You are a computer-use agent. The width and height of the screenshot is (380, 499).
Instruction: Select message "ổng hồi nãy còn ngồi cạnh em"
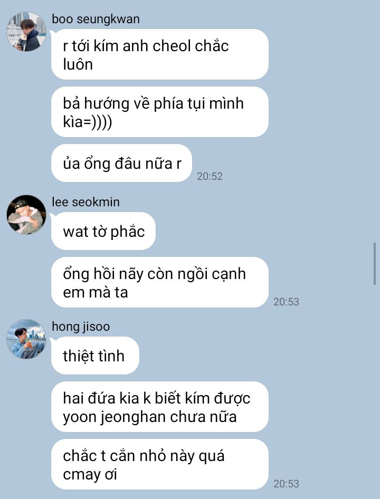pyautogui.click(x=160, y=282)
